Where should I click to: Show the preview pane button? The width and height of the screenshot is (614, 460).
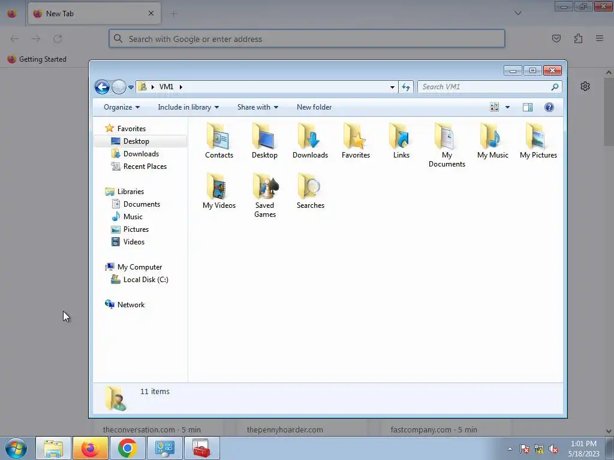(x=528, y=107)
